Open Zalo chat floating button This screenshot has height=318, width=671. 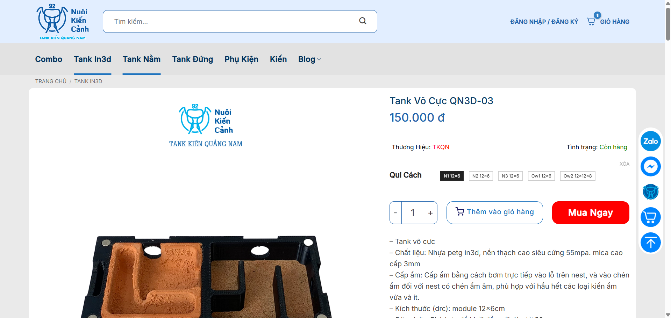(650, 141)
